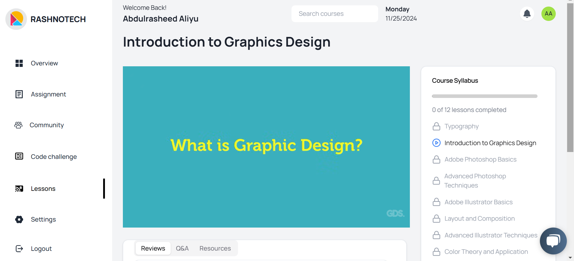Click the Settings gear icon
The image size is (574, 261).
19,219
